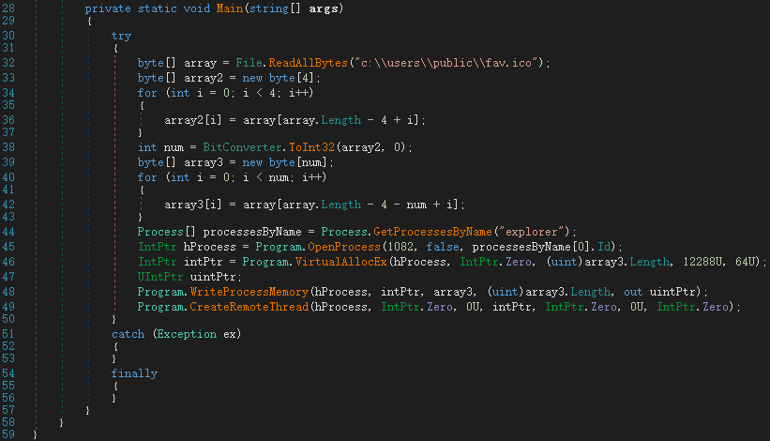The width and height of the screenshot is (770, 441).
Task: Click line number 59 in the gutter
Action: [8, 434]
